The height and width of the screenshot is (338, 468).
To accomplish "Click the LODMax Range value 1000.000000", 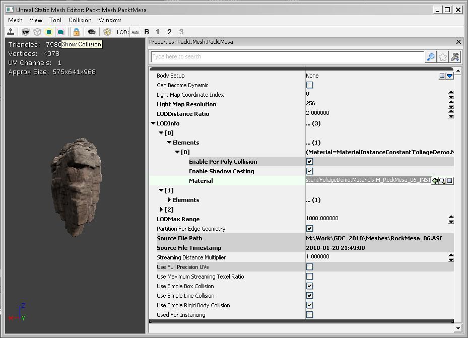I will coord(322,218).
